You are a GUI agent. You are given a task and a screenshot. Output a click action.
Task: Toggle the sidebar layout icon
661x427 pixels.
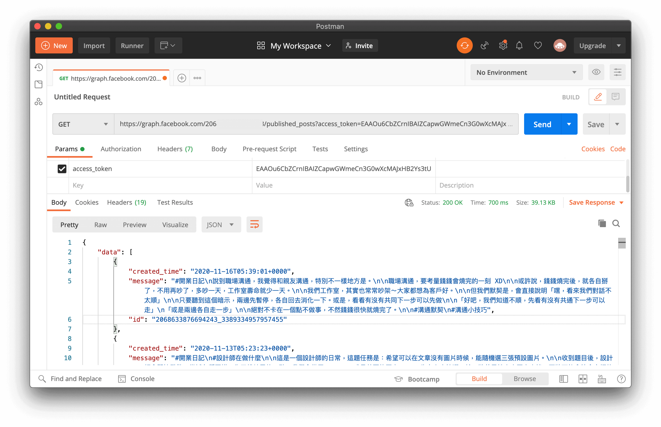point(563,379)
